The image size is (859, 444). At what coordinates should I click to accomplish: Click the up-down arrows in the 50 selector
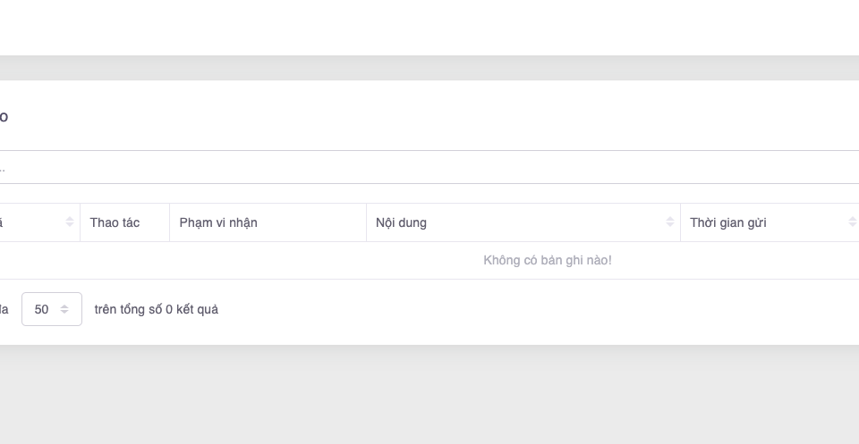pyautogui.click(x=64, y=309)
